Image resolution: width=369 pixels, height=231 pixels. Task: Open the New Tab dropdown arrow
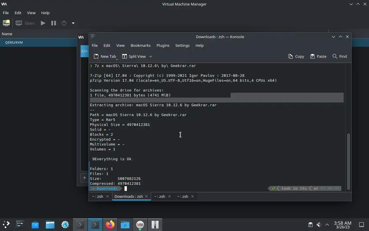(x=117, y=59)
